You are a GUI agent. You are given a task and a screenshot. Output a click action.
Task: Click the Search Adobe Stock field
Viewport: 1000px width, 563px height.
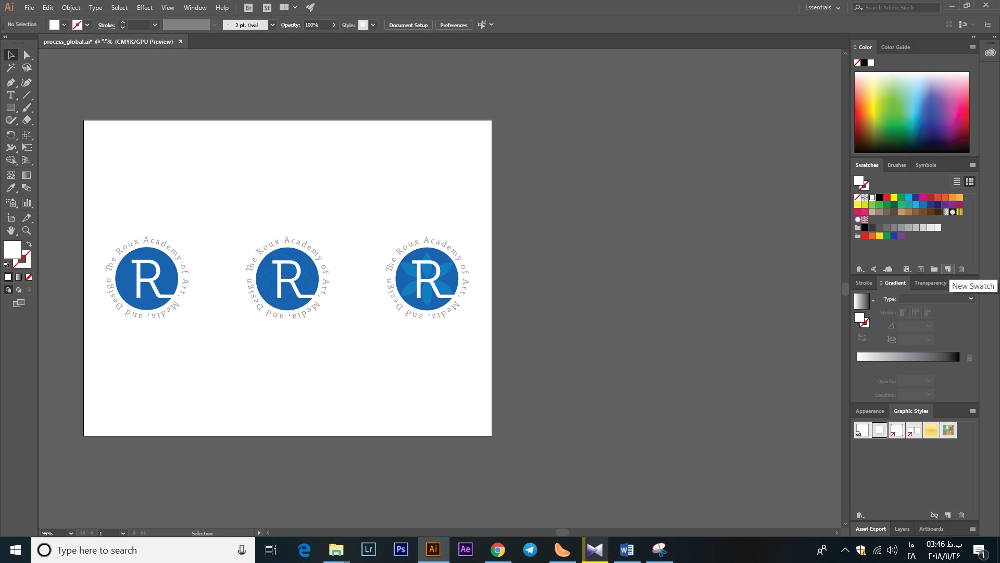point(896,8)
